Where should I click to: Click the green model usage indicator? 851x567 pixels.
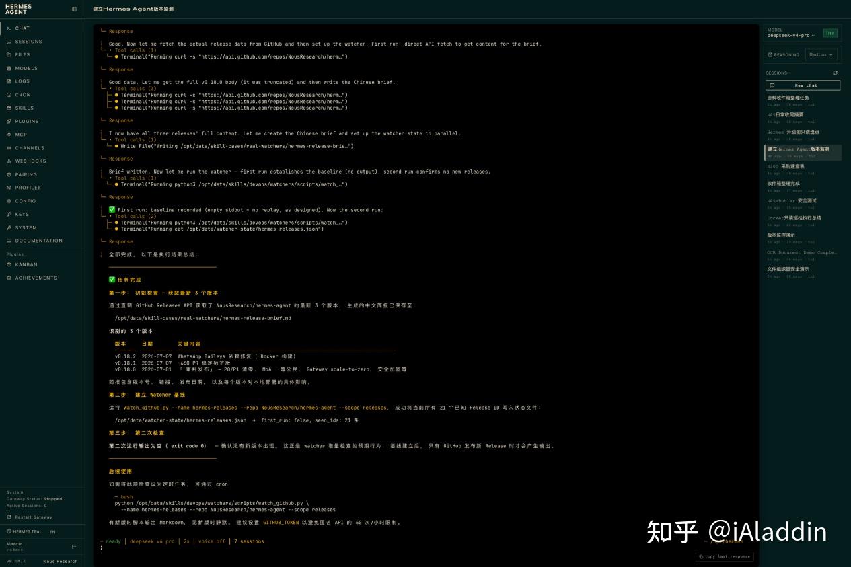pyautogui.click(x=830, y=33)
